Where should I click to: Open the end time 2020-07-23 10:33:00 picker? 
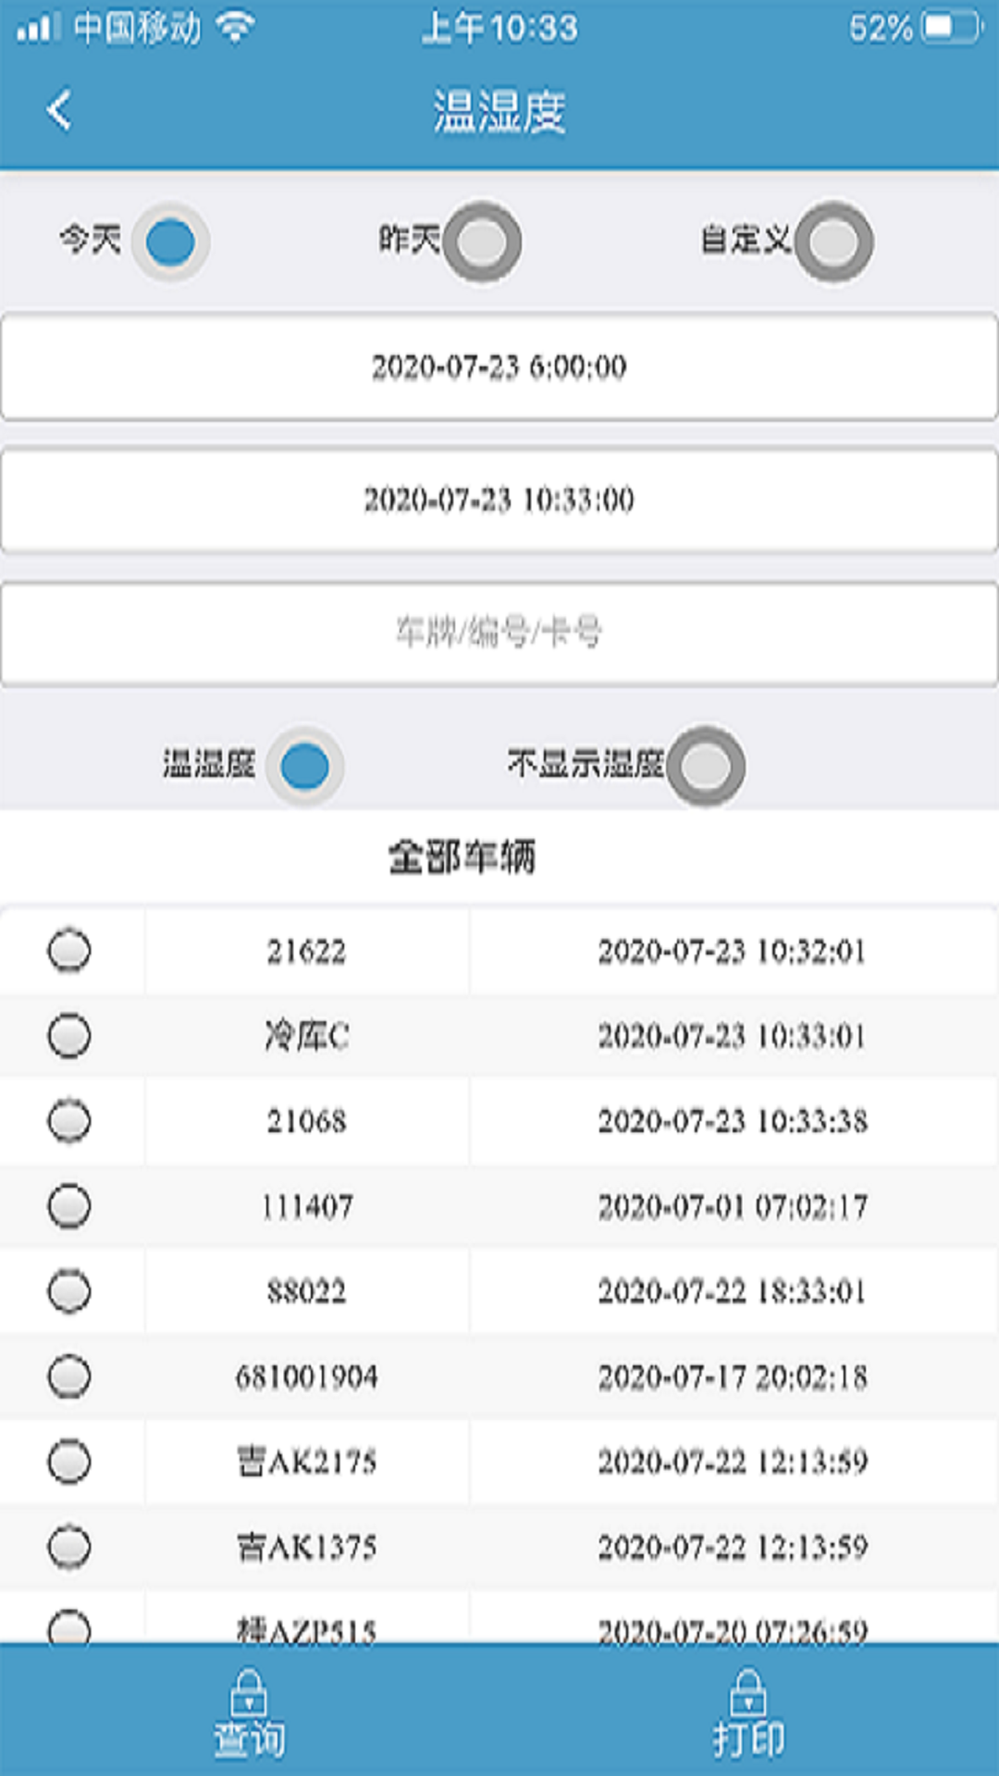click(x=499, y=500)
